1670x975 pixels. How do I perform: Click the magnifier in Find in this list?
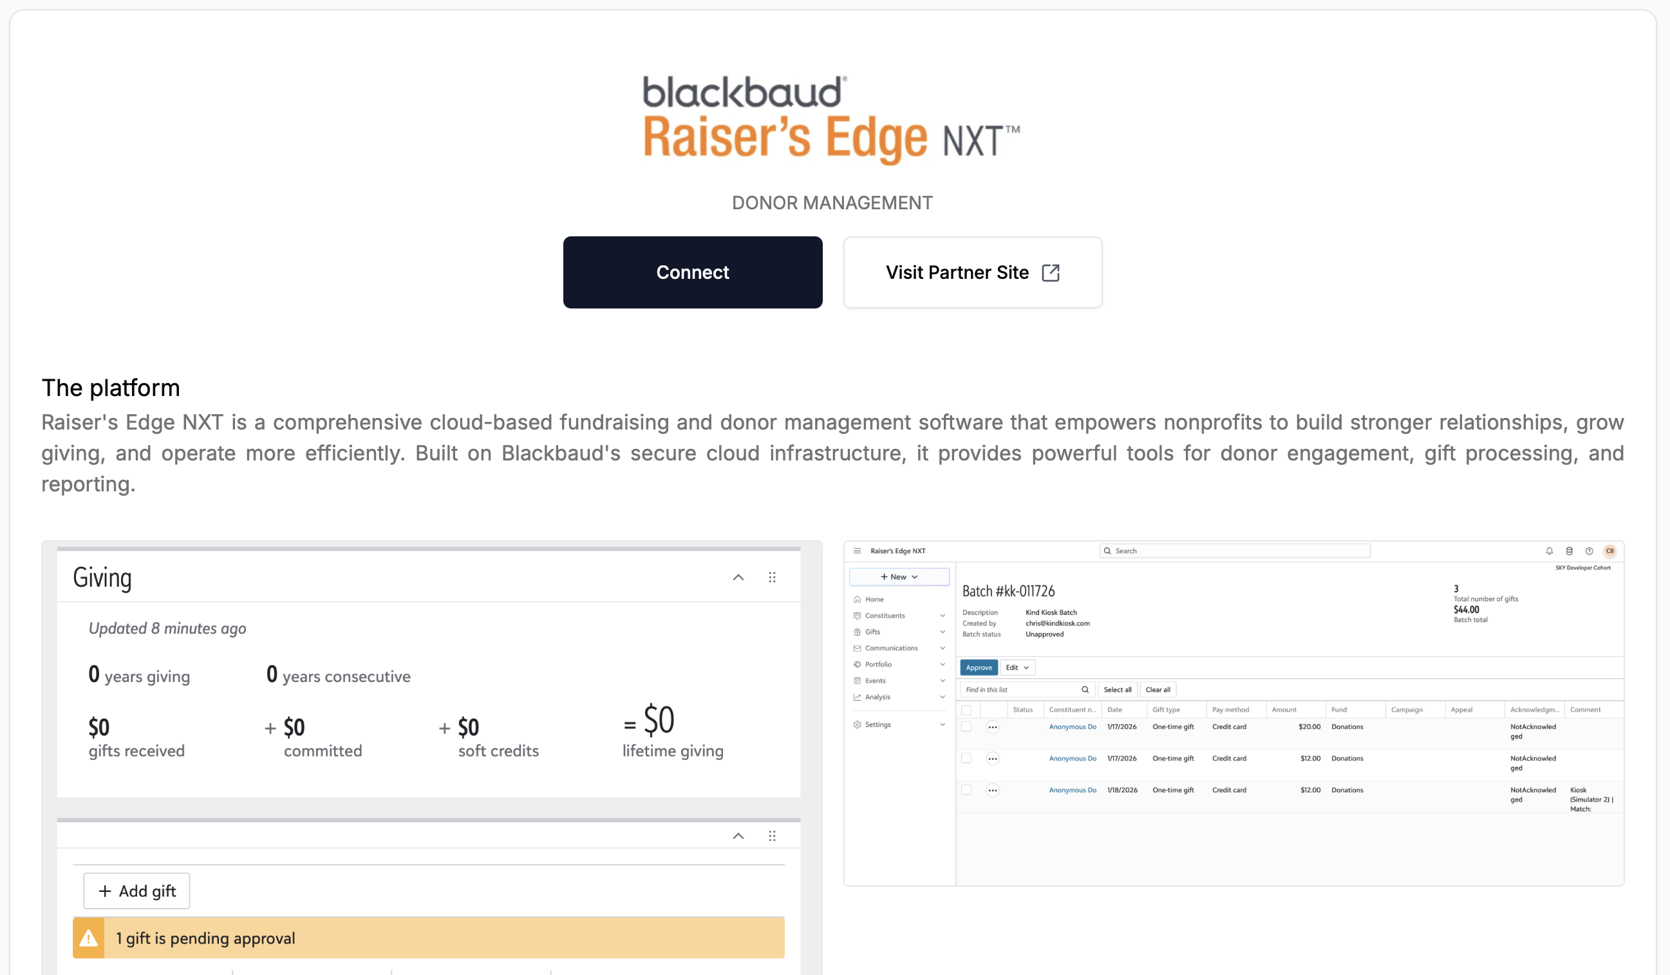(x=1085, y=689)
